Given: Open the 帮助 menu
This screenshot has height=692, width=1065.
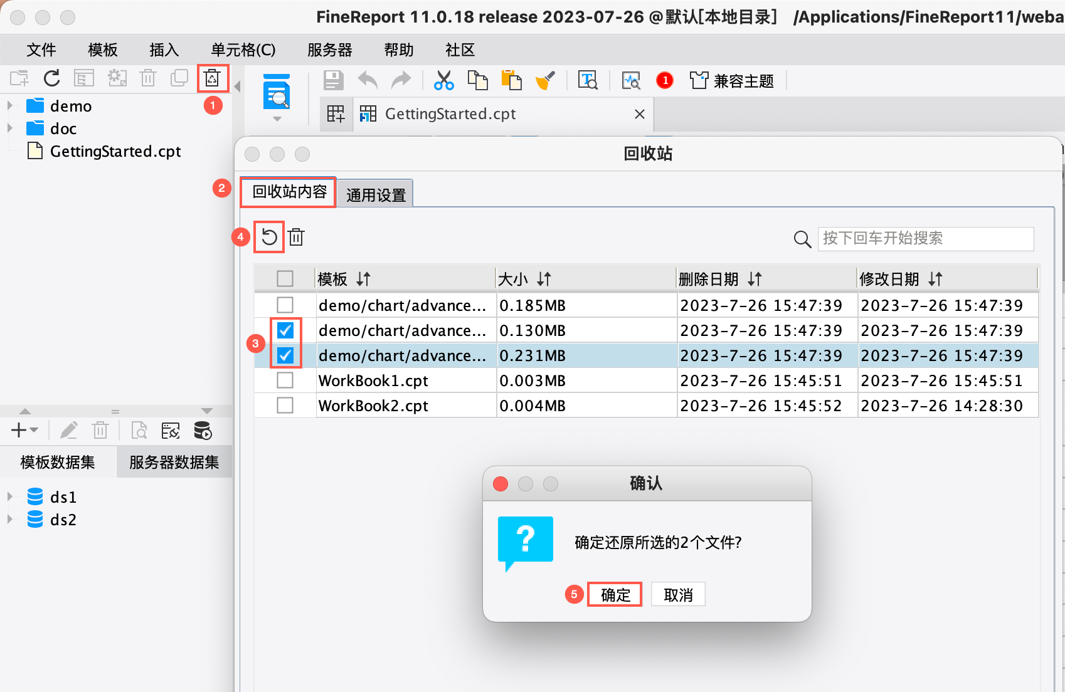Looking at the screenshot, I should [x=399, y=50].
